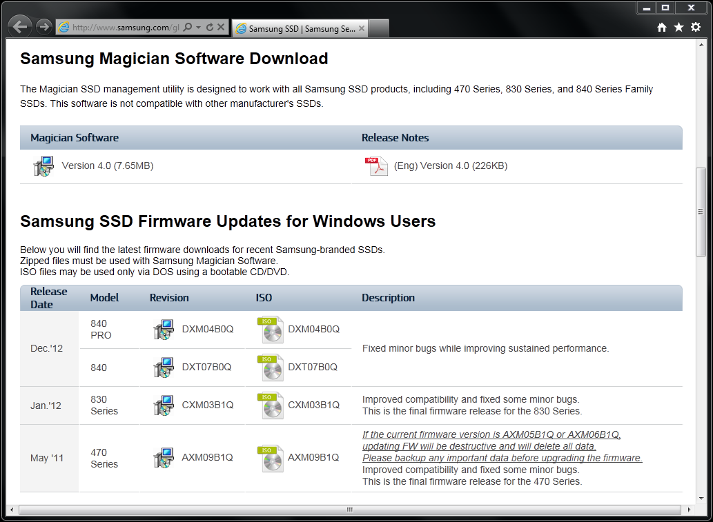This screenshot has height=522, width=713.
Task: Click the Magician Software installer icon
Action: [43, 166]
